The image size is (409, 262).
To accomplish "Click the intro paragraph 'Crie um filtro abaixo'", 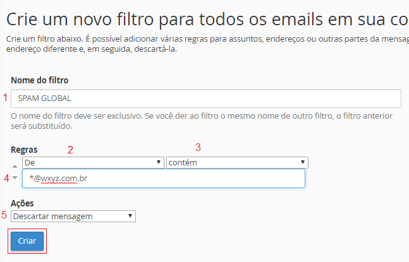I will point(202,44).
